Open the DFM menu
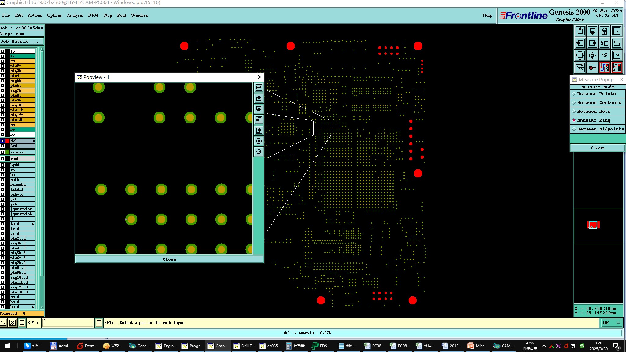Viewport: 626px width, 352px height. pos(93,15)
